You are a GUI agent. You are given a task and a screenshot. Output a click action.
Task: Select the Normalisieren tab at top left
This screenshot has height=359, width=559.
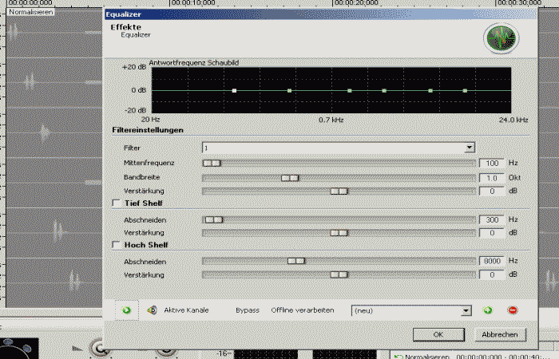click(26, 12)
